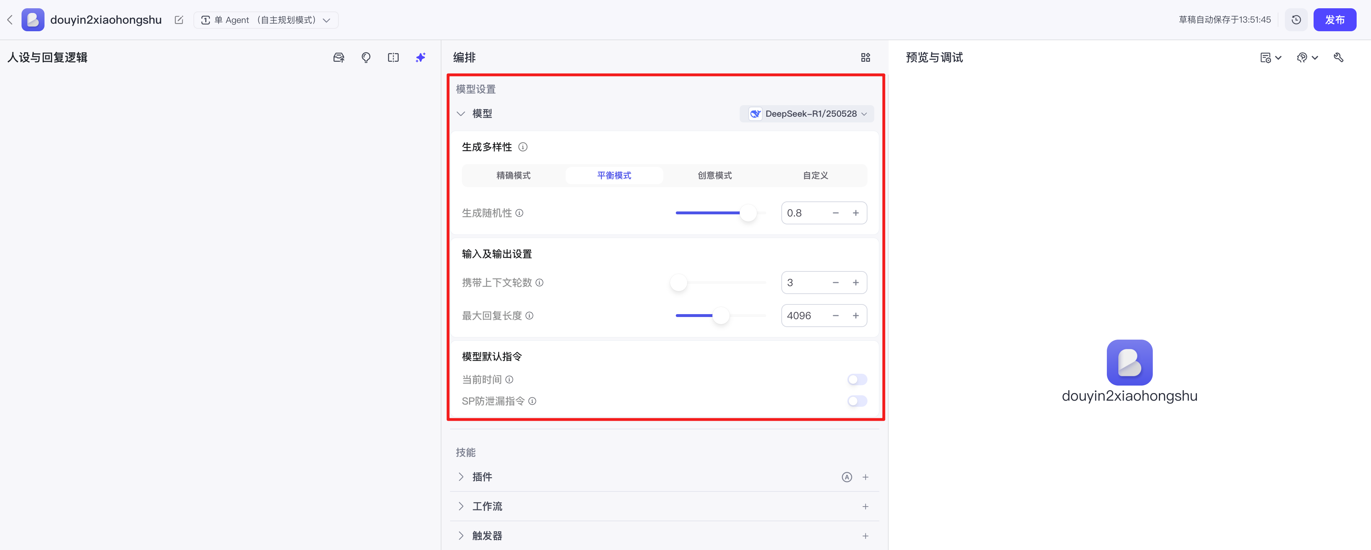Image resolution: width=1371 pixels, height=550 pixels.
Task: Open the grid layout icon in 编排
Action: 865,57
